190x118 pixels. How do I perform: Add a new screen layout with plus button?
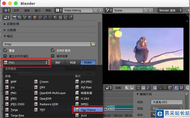tap(96, 10)
